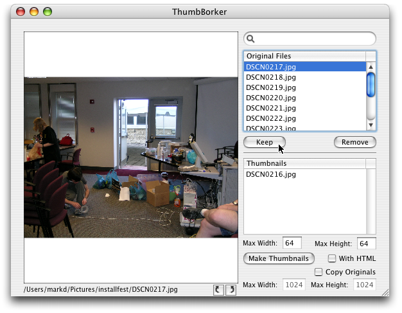Click the Remove button
The width and height of the screenshot is (402, 313).
(355, 142)
